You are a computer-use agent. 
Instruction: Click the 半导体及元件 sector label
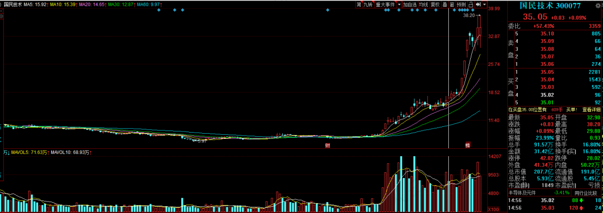(x=522, y=193)
